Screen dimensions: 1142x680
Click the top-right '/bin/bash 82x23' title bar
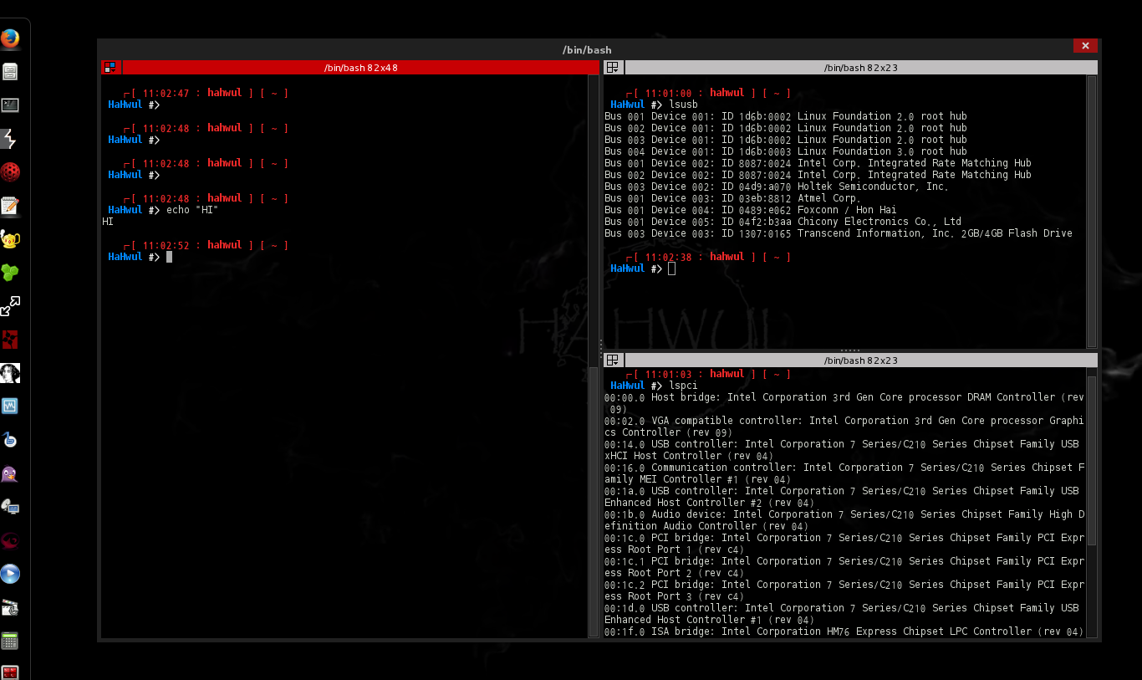(x=860, y=68)
